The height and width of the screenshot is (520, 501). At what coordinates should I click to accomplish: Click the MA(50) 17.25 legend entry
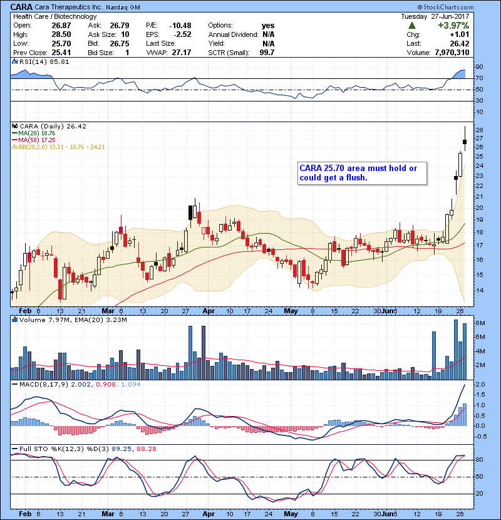(34, 140)
